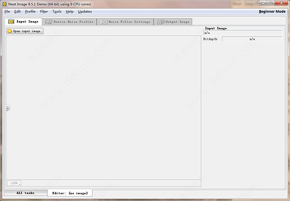Click the folder icon on Open input image
The image size is (290, 201).
(10, 31)
